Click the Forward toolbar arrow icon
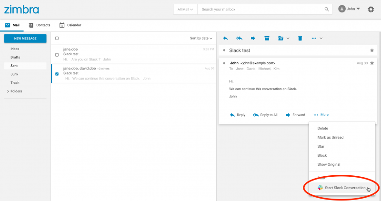This screenshot has width=381, height=201. pos(253,38)
